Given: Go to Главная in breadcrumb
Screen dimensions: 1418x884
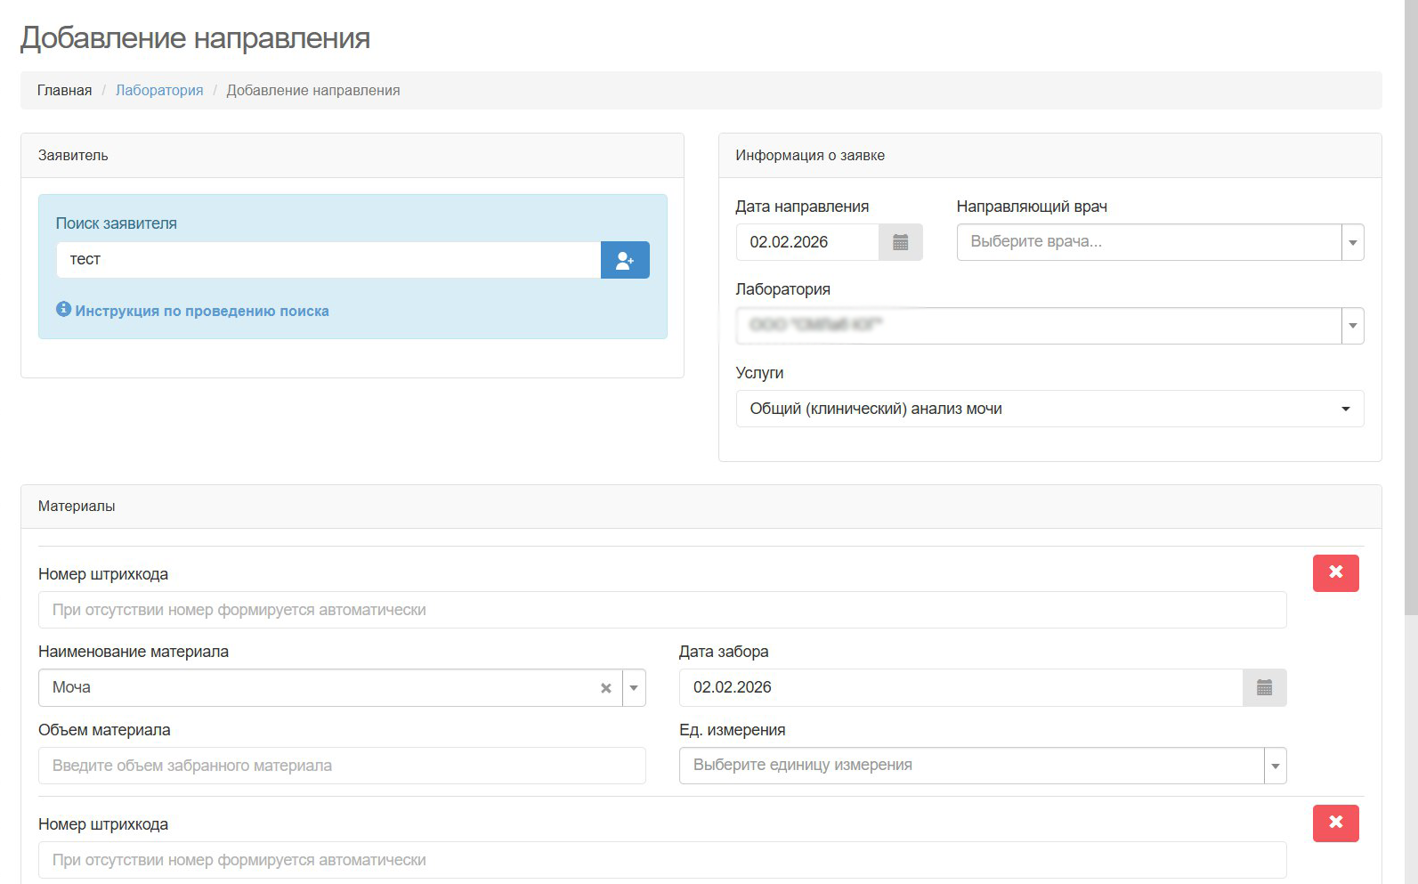Looking at the screenshot, I should click(x=64, y=91).
